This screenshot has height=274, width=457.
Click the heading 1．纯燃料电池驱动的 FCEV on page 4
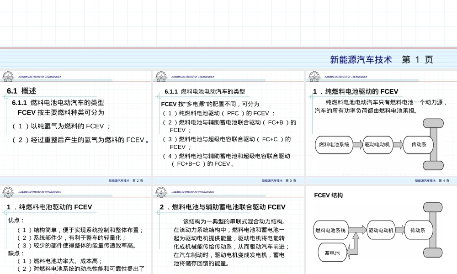(356, 91)
